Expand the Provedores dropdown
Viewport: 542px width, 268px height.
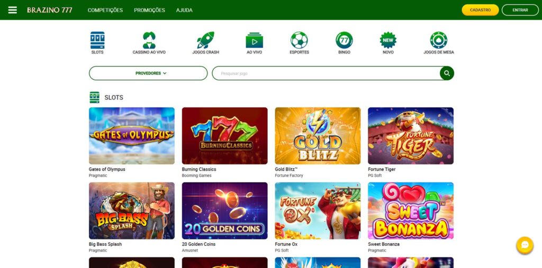[148, 73]
